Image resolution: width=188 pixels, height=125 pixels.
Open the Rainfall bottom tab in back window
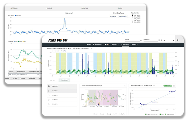click(x=23, y=78)
